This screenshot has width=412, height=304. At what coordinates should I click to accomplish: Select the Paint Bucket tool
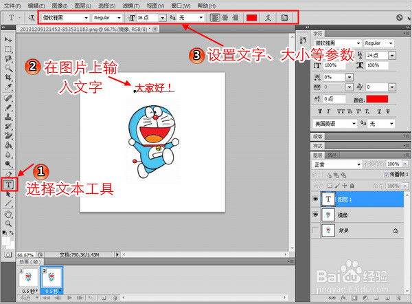8,145
